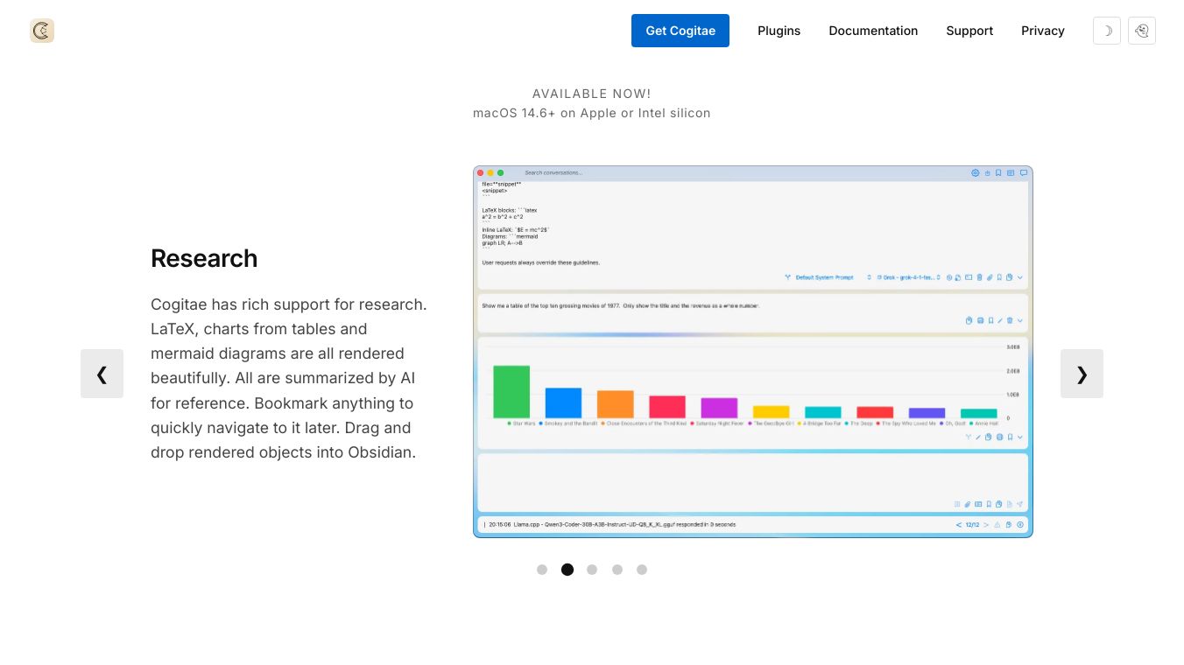This screenshot has height=665, width=1184.
Task: Select the first carousel dot
Action: click(x=542, y=570)
